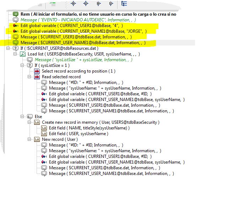Collapse the Load list USERS@tdbBaseSecurity node

coord(15,54)
